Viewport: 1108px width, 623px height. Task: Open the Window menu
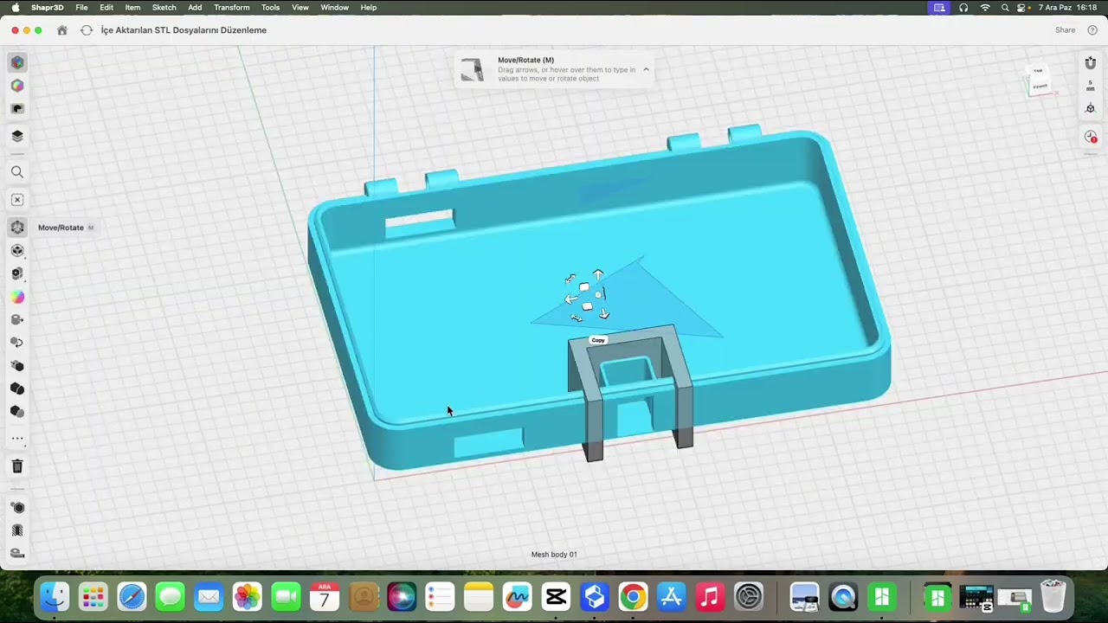tap(334, 8)
